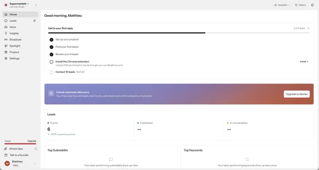Toggle the Review your 6 leads checkmark
The height and width of the screenshot is (170, 319).
52,54
